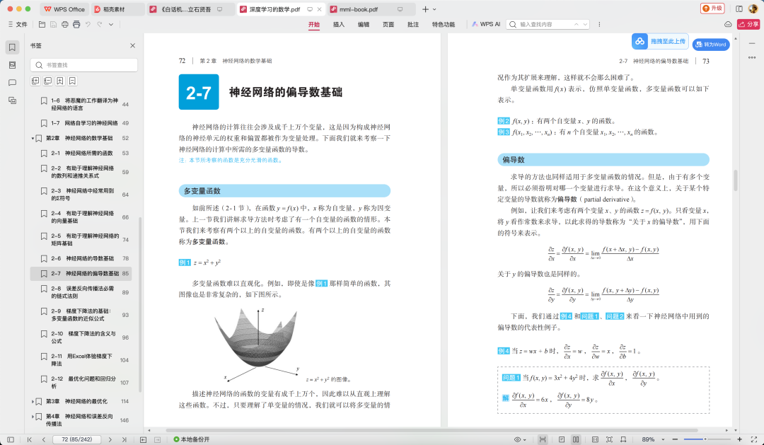Go to last page button
764x445 pixels.
tap(124, 439)
